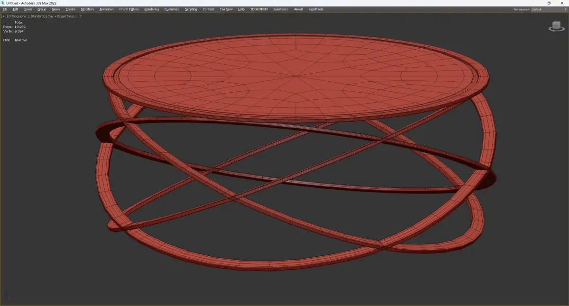Screen dimensions: 569x306
Task: Close the 3ds Max window
Action: click(x=562, y=3)
